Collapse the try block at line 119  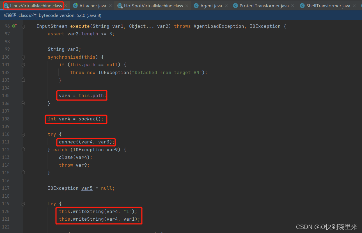pos(23,204)
